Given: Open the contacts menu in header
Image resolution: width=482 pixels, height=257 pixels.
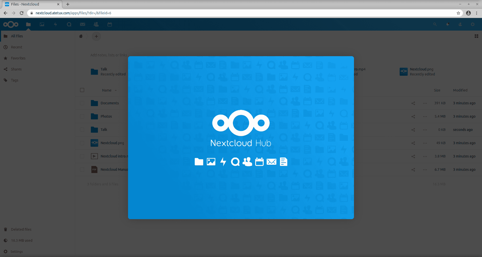Looking at the screenshot, I should click(460, 24).
